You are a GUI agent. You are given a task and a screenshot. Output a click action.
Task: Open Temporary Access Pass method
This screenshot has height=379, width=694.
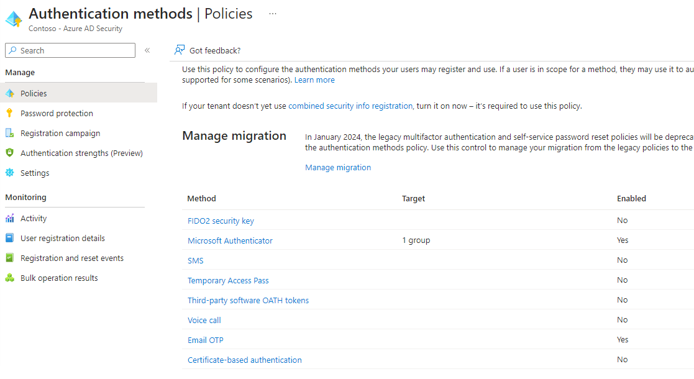point(229,280)
